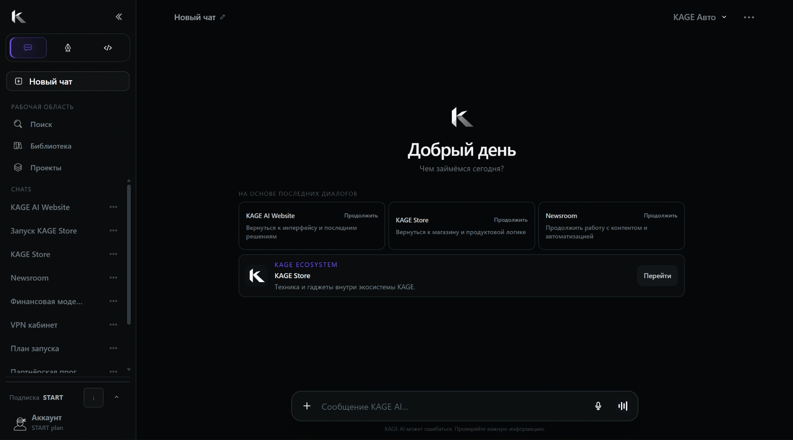The height and width of the screenshot is (440, 793).
Task: Click the Новый чат title in header
Action: coord(195,17)
